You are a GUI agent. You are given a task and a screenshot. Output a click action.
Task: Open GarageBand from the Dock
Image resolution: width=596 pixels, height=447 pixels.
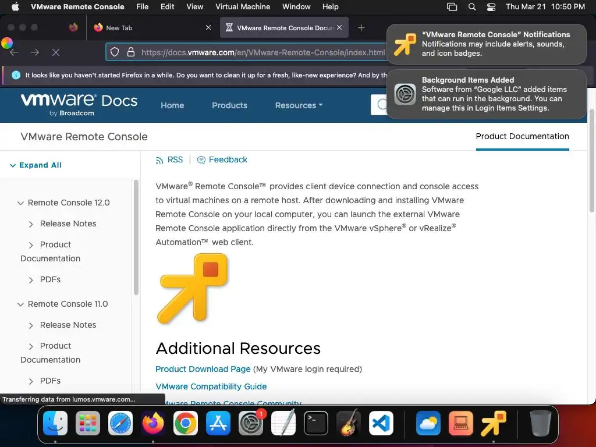click(349, 423)
